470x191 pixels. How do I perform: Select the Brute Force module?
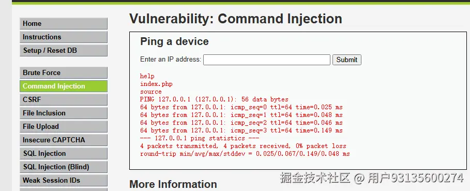point(64,72)
